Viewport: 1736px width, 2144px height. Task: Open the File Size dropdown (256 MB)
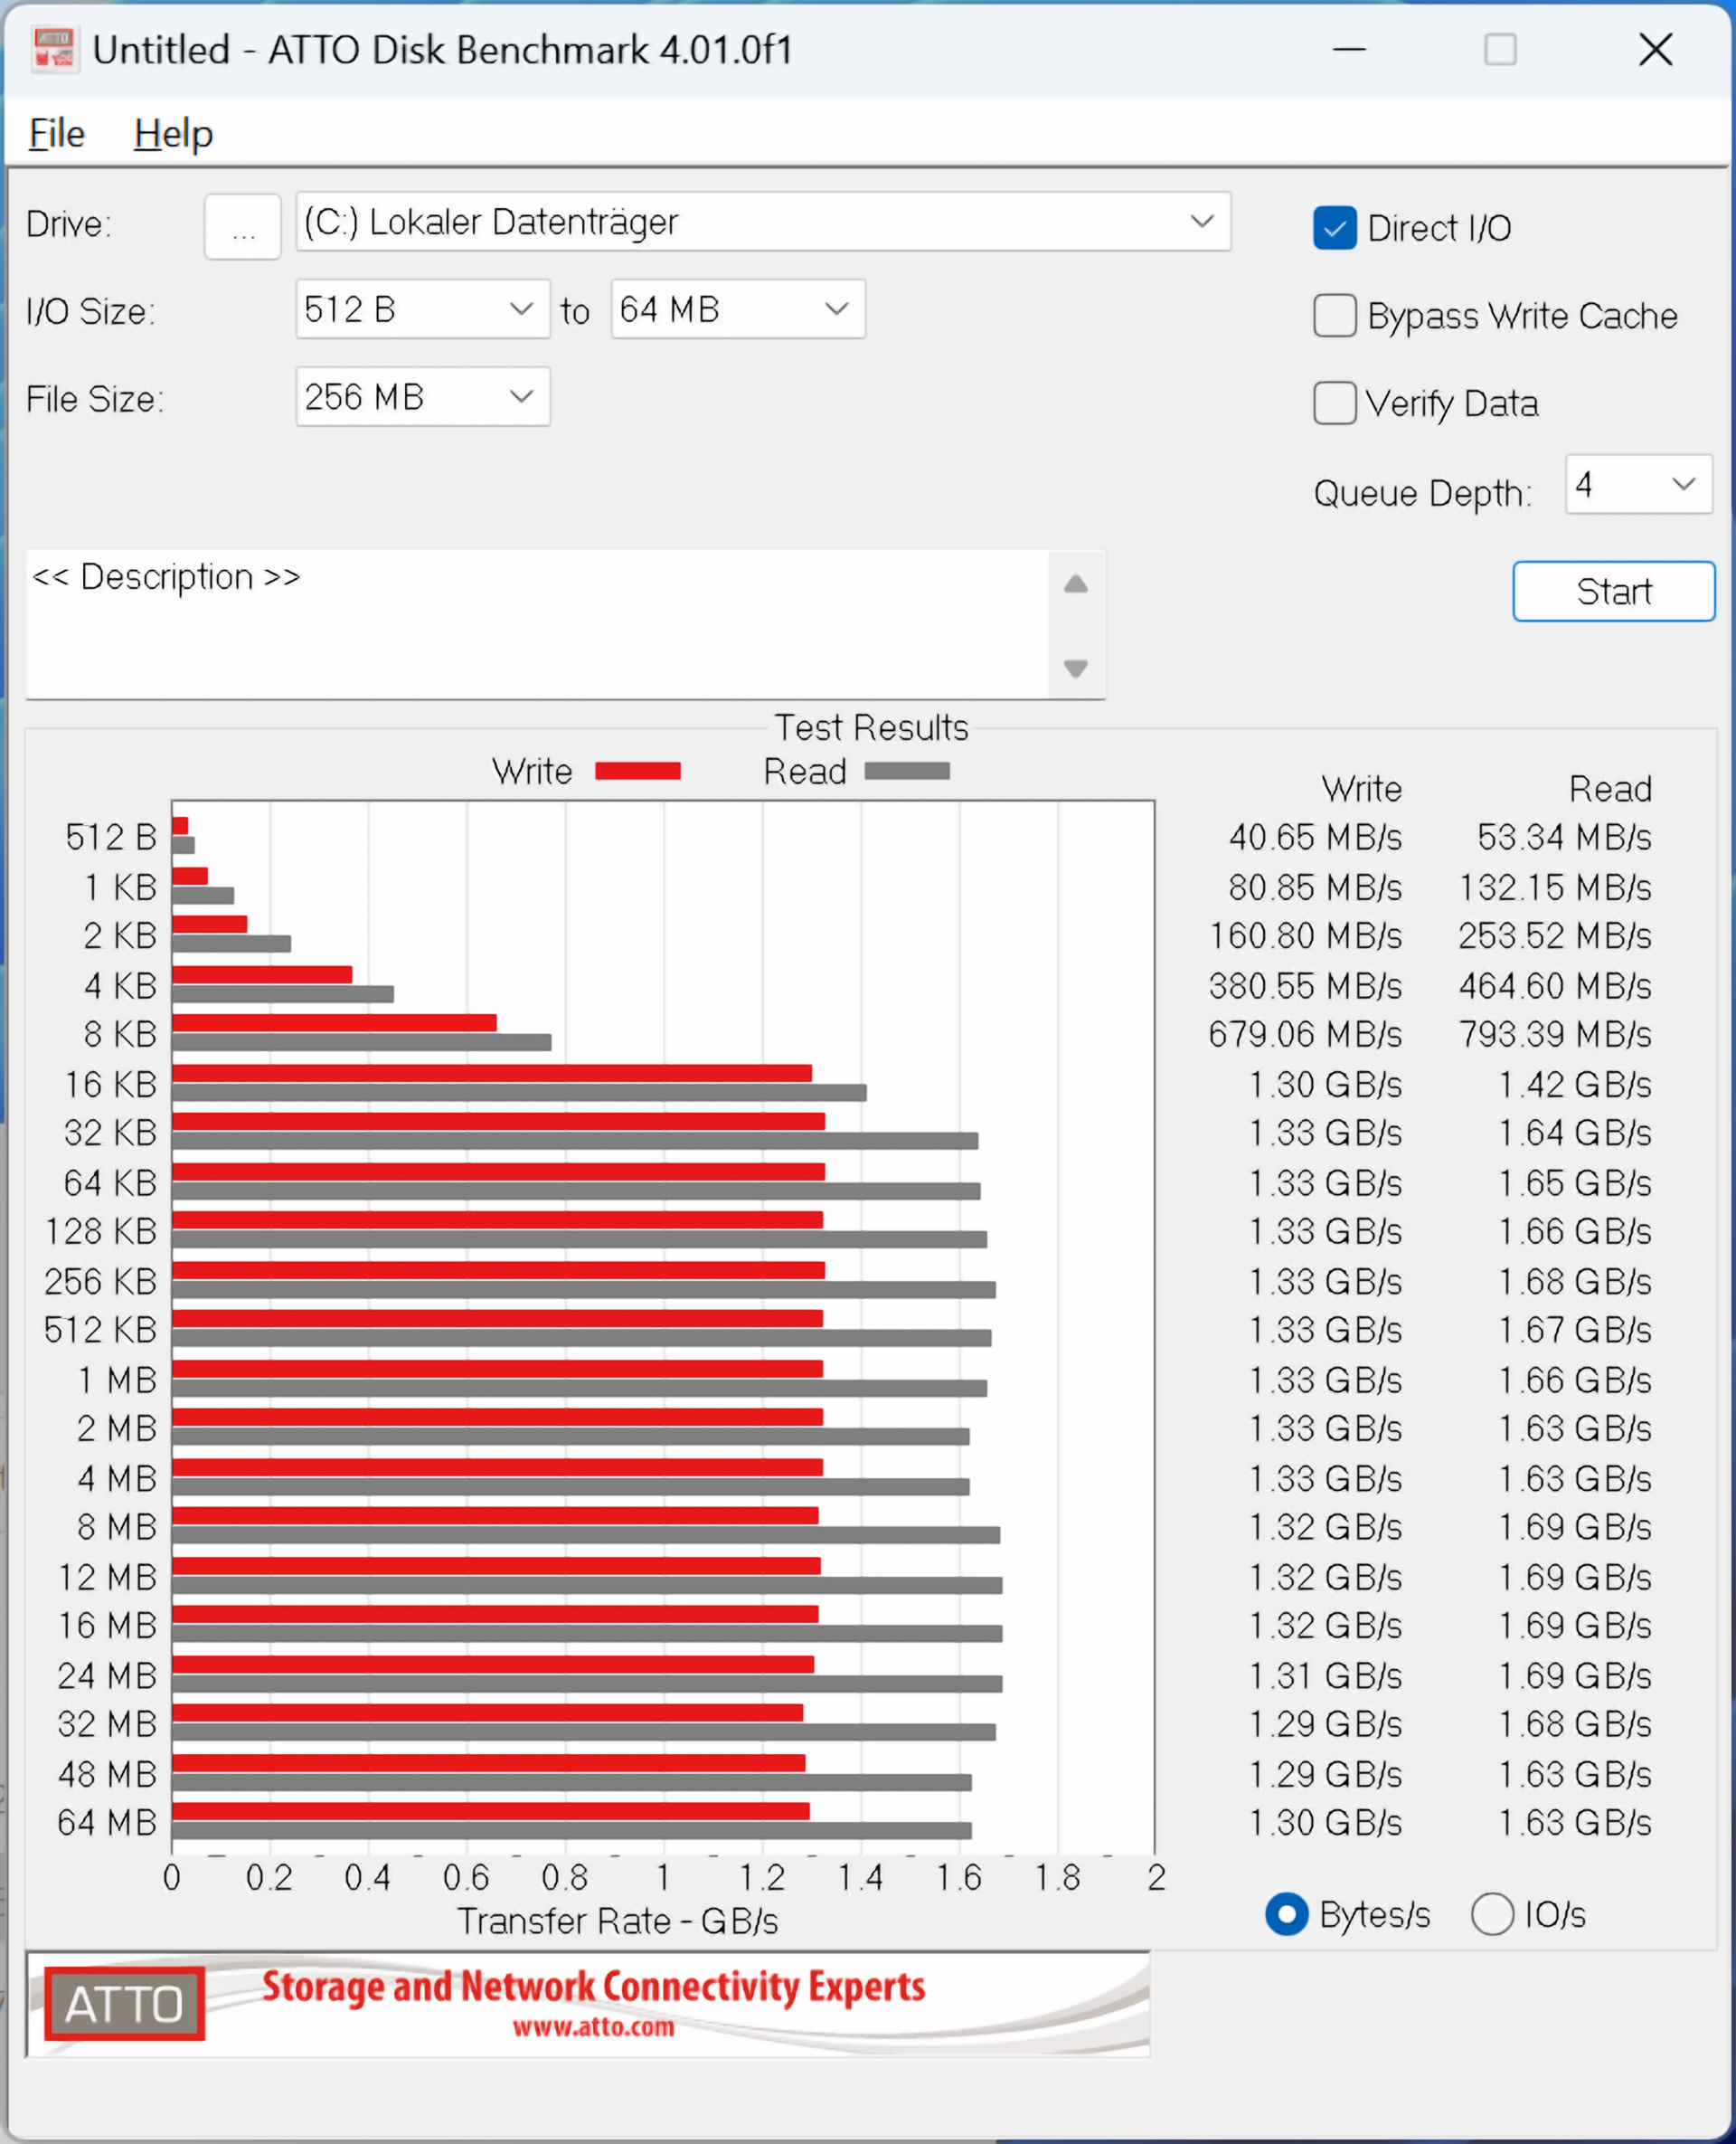[422, 397]
